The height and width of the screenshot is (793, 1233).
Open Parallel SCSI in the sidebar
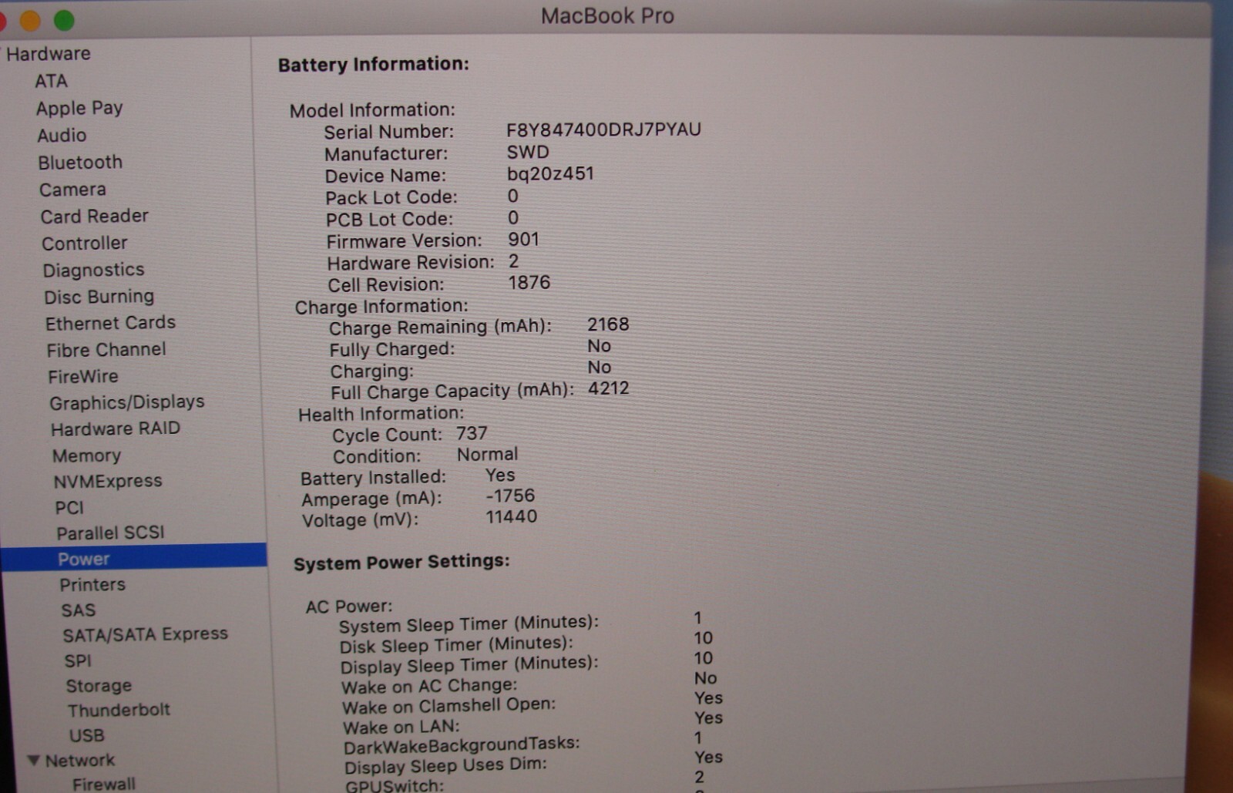pos(110,533)
